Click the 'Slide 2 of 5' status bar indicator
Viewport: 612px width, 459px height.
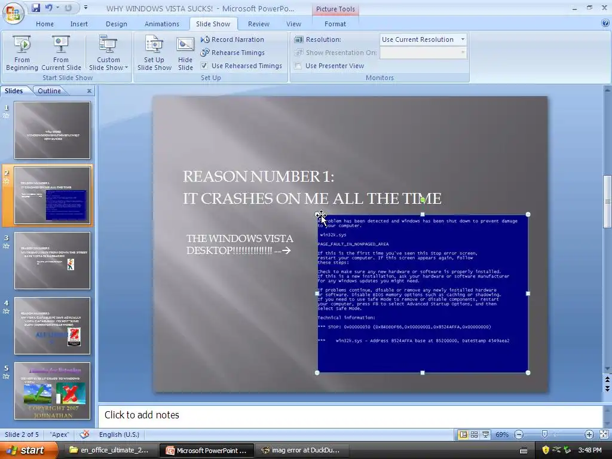22,434
